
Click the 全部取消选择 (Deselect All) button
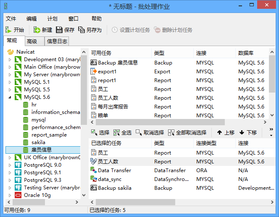187,132
